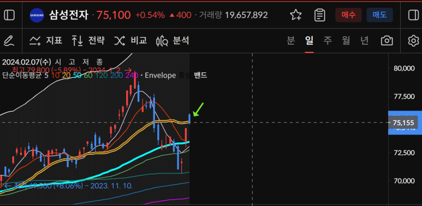Click the 72,500 price axis label
The height and width of the screenshot is (206, 422).
404,153
